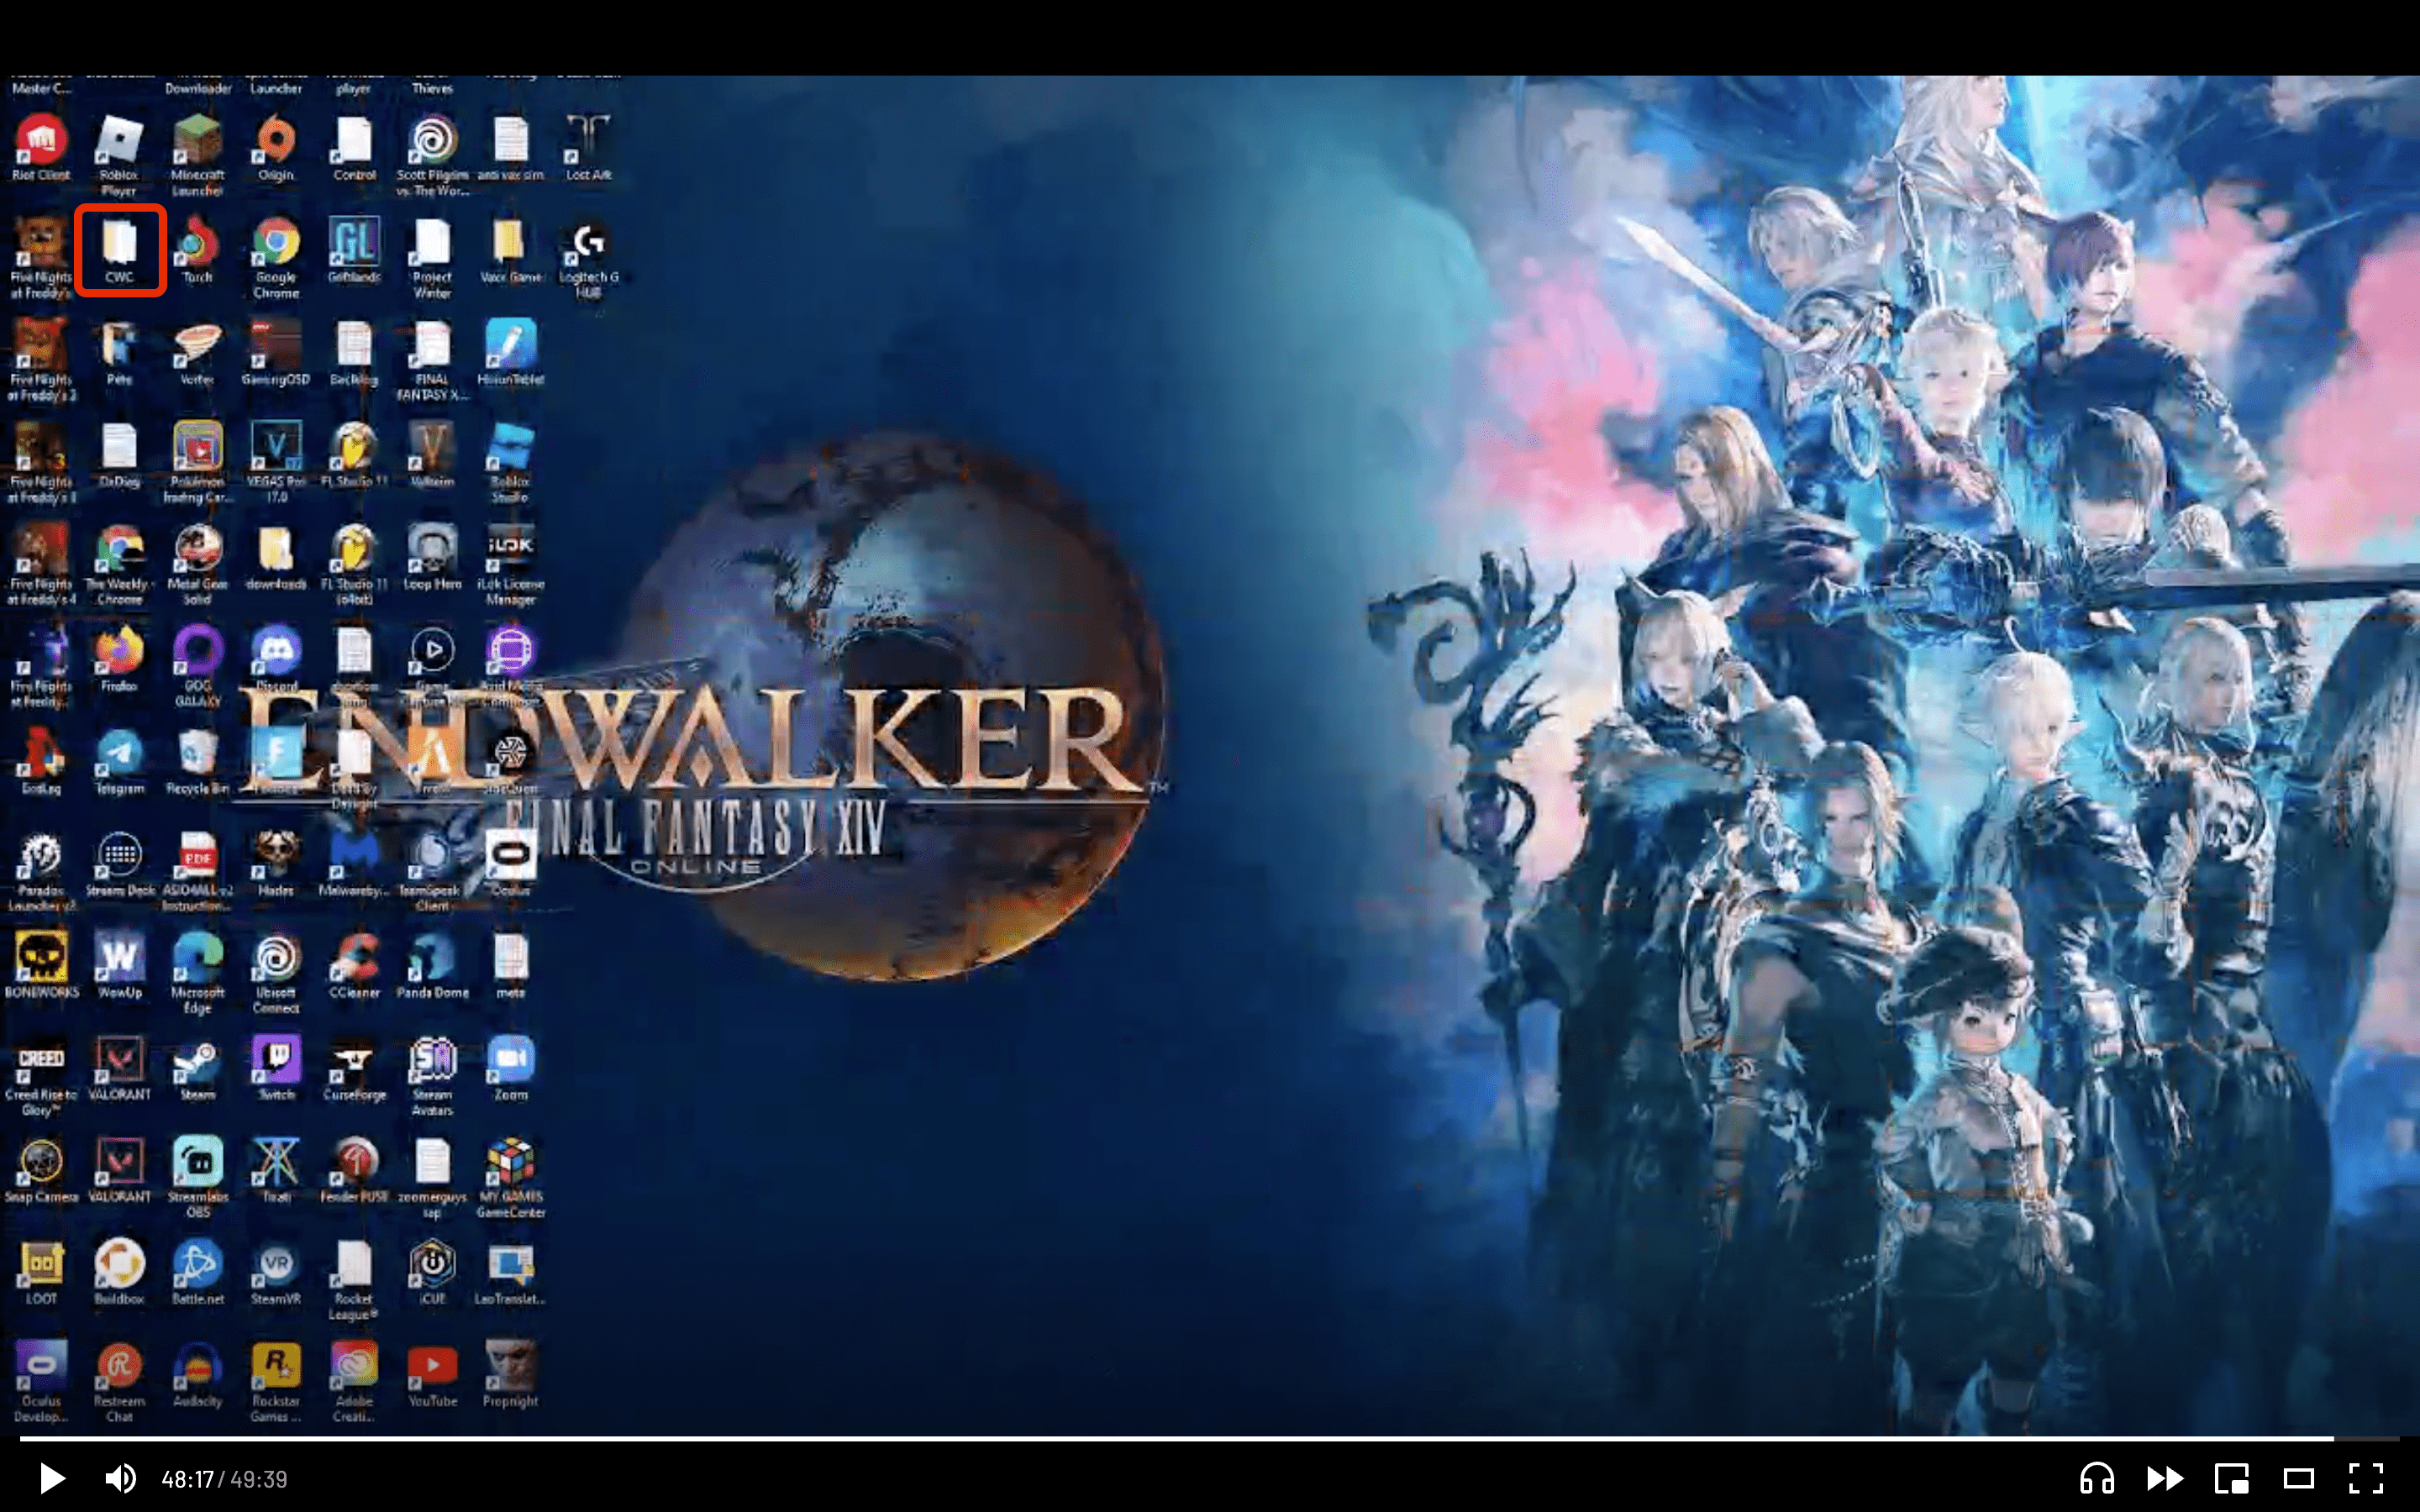Click the headphones icon in player controls
Viewport: 2420px width, 1512px height.
(2097, 1478)
